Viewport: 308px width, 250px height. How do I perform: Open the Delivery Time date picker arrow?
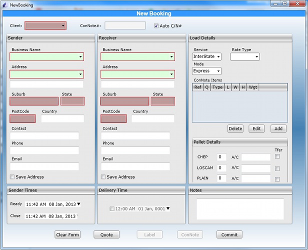pyautogui.click(x=168, y=208)
